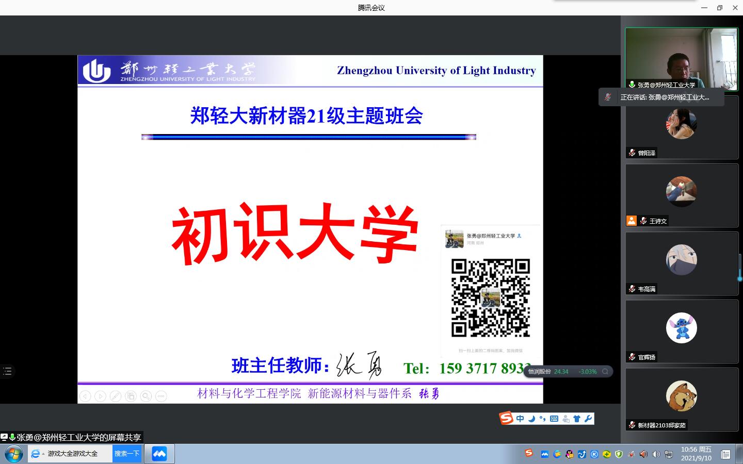Select participant 韦高满 video tile

(682, 263)
